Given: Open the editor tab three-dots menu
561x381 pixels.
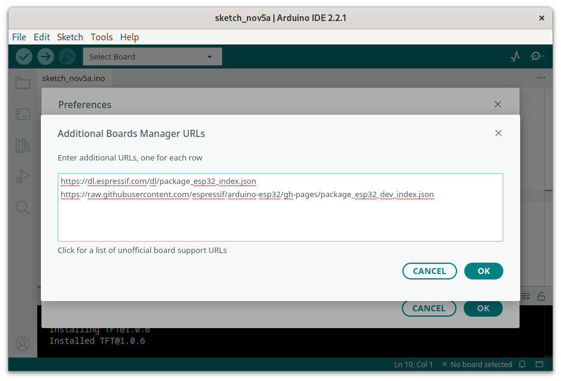Looking at the screenshot, I should 541,78.
